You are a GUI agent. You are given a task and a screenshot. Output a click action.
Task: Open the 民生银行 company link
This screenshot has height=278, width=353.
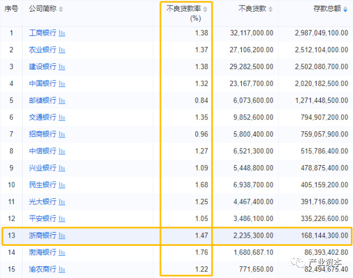coord(43,185)
